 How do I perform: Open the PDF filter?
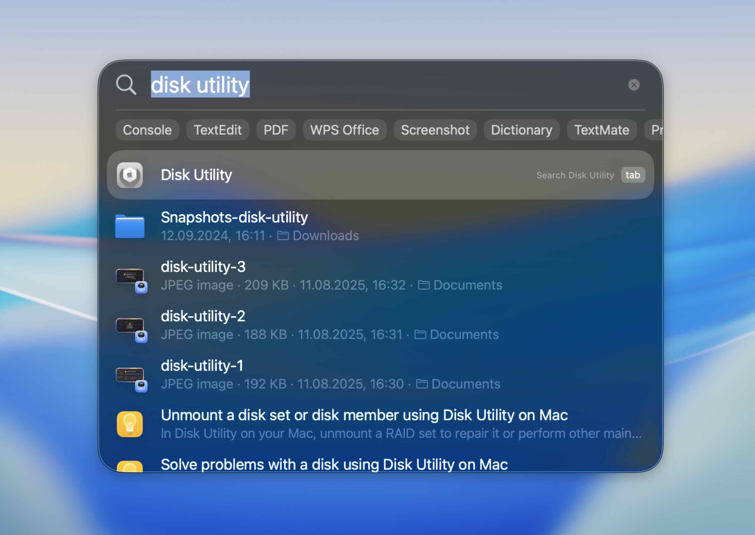coord(276,130)
